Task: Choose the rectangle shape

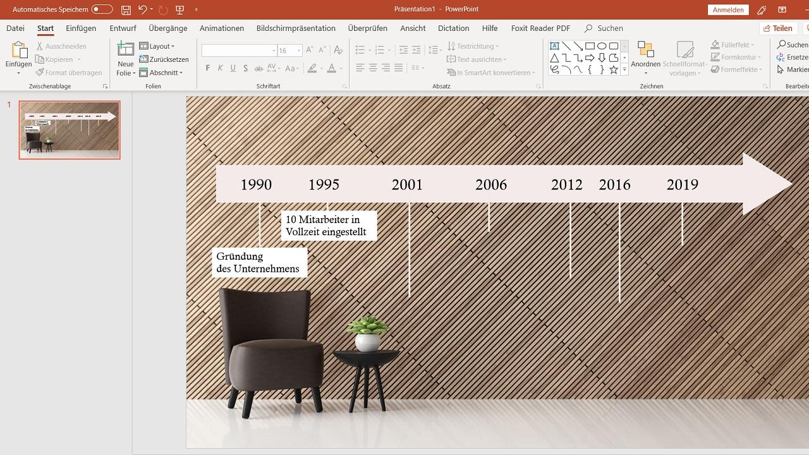Action: click(x=590, y=46)
